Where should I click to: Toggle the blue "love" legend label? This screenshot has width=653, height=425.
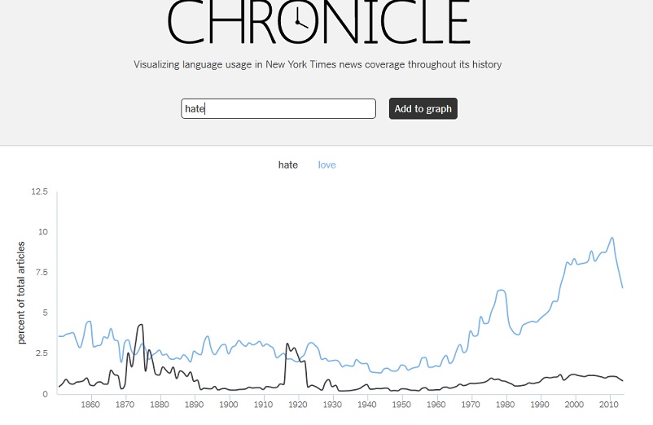[x=326, y=165]
